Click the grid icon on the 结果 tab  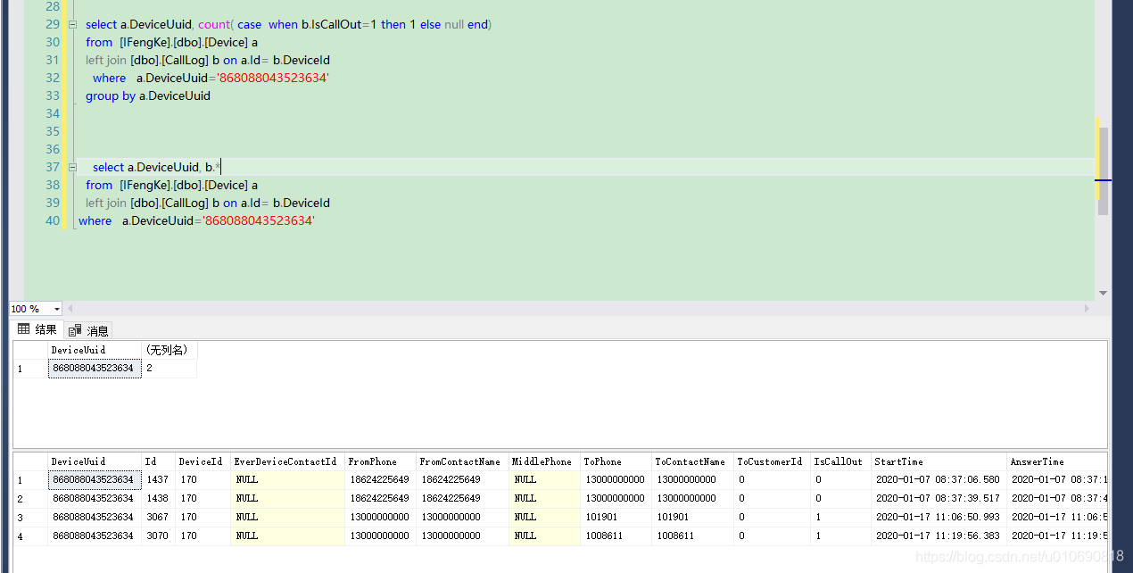pyautogui.click(x=21, y=328)
